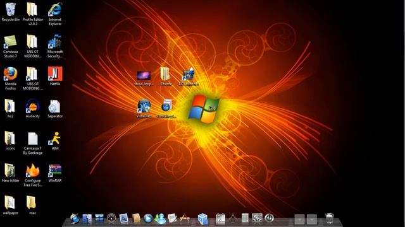
Task: Open Finder from the dock
Action: (x=87, y=219)
